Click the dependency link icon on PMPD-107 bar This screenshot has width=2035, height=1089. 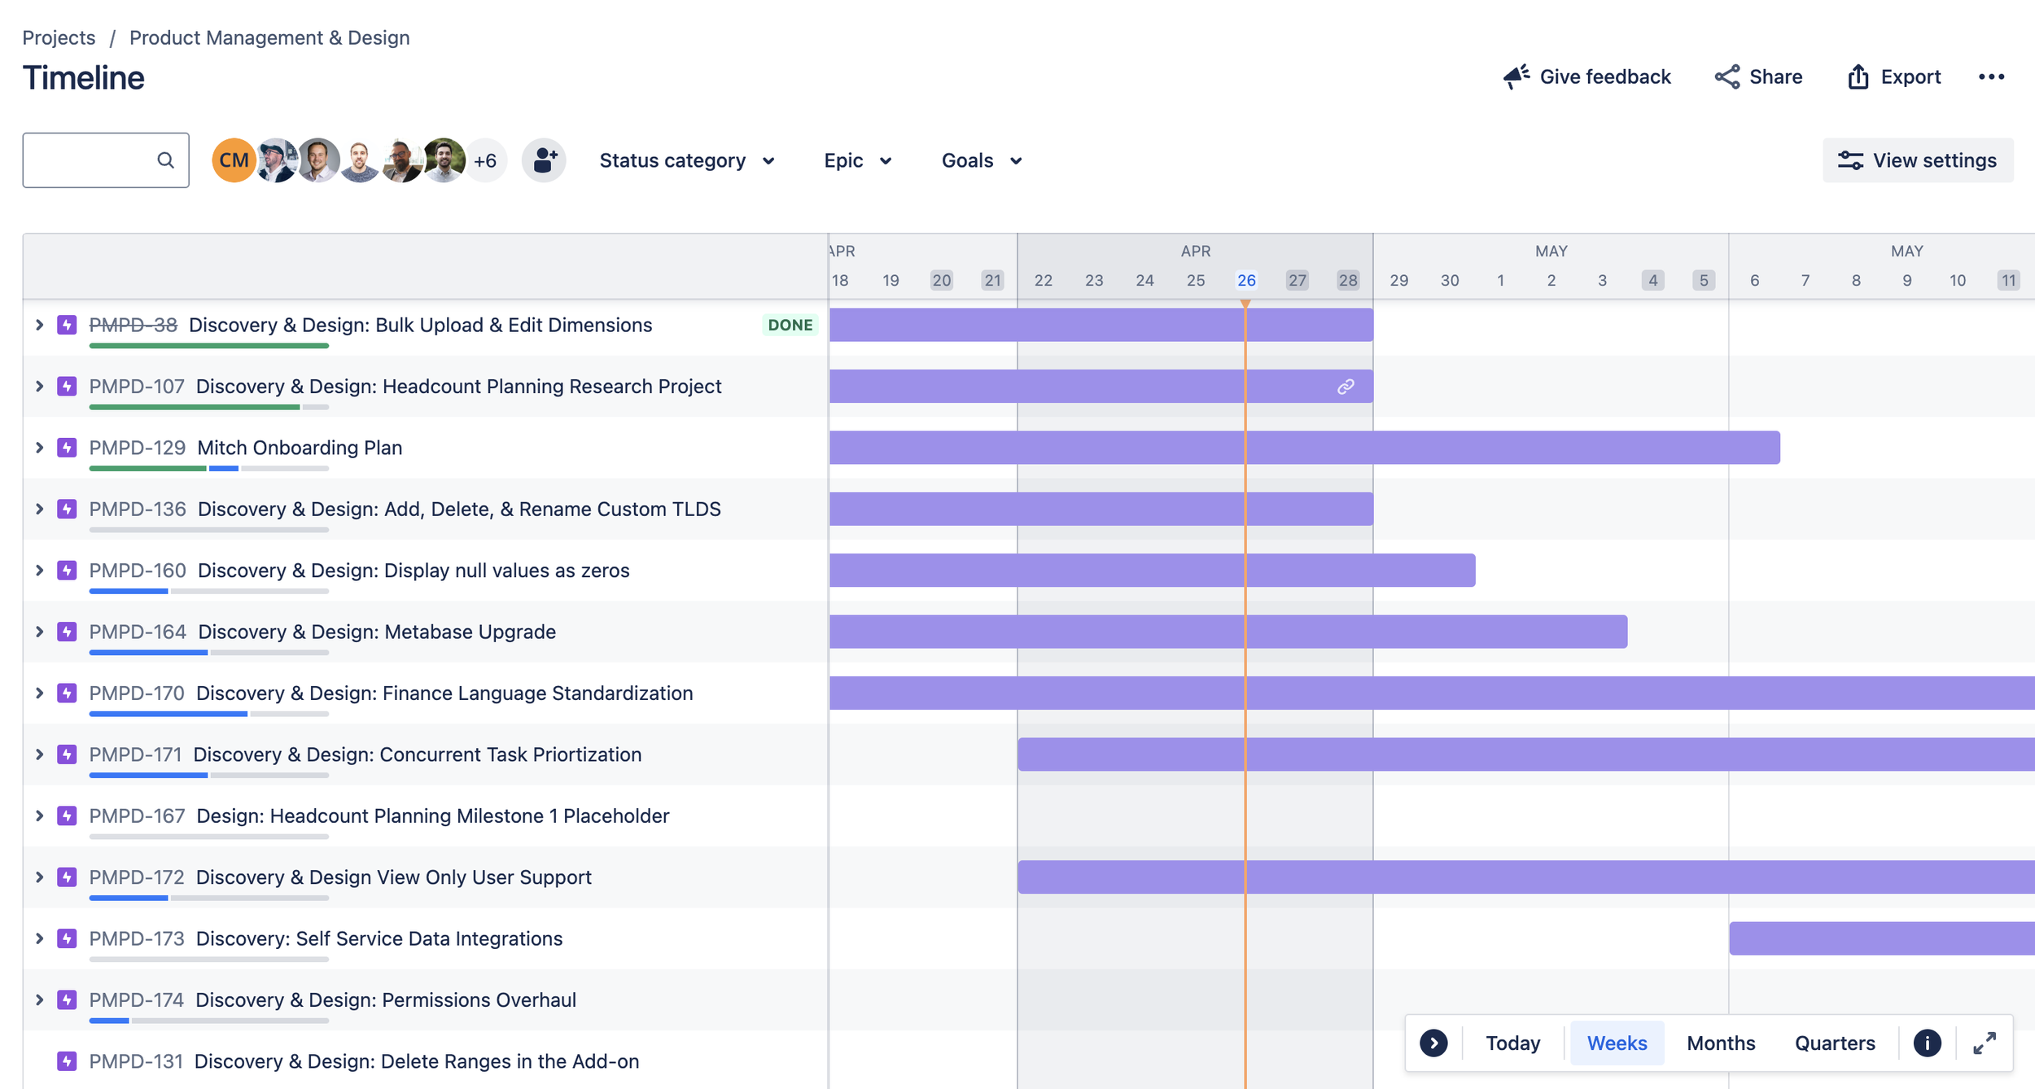[1345, 386]
